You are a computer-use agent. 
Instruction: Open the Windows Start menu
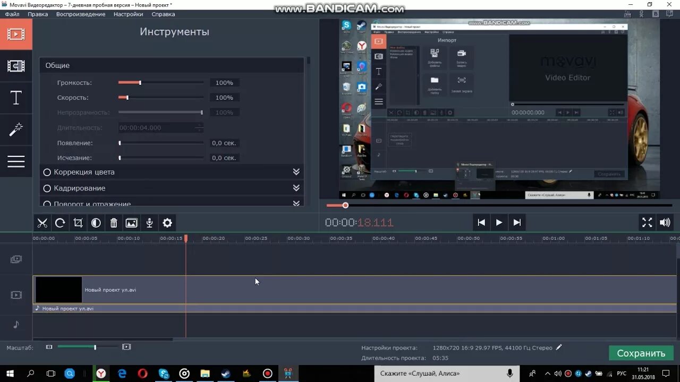click(10, 374)
